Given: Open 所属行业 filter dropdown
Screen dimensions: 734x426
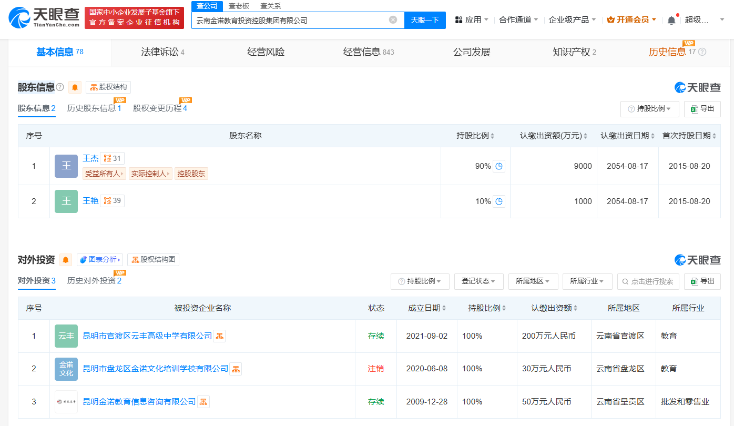Looking at the screenshot, I should (587, 281).
